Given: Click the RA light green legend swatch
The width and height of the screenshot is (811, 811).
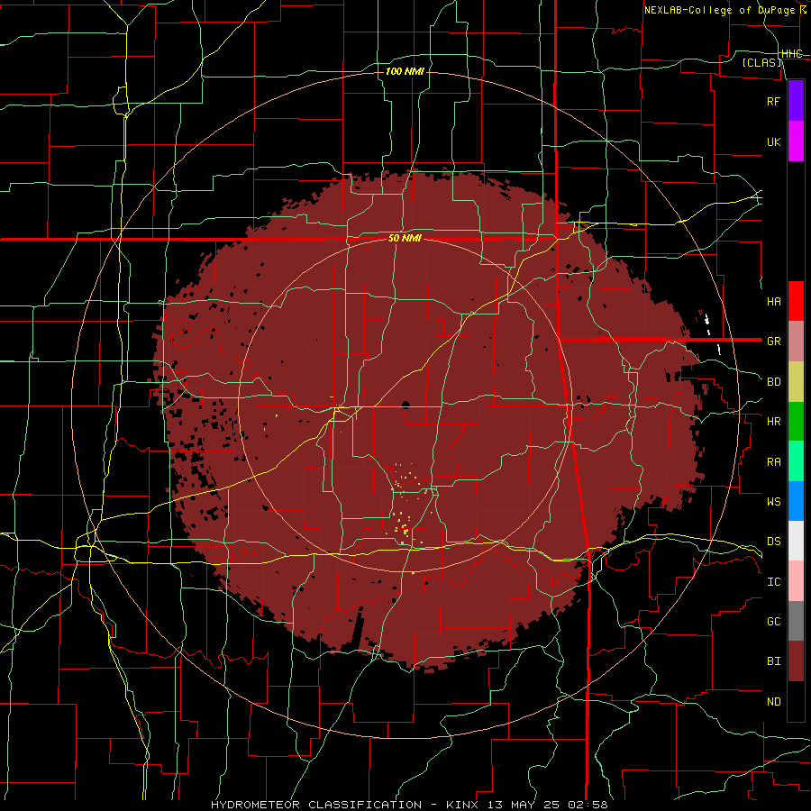Looking at the screenshot, I should [x=796, y=461].
